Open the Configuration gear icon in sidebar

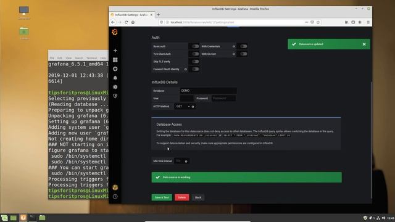tap(115, 87)
